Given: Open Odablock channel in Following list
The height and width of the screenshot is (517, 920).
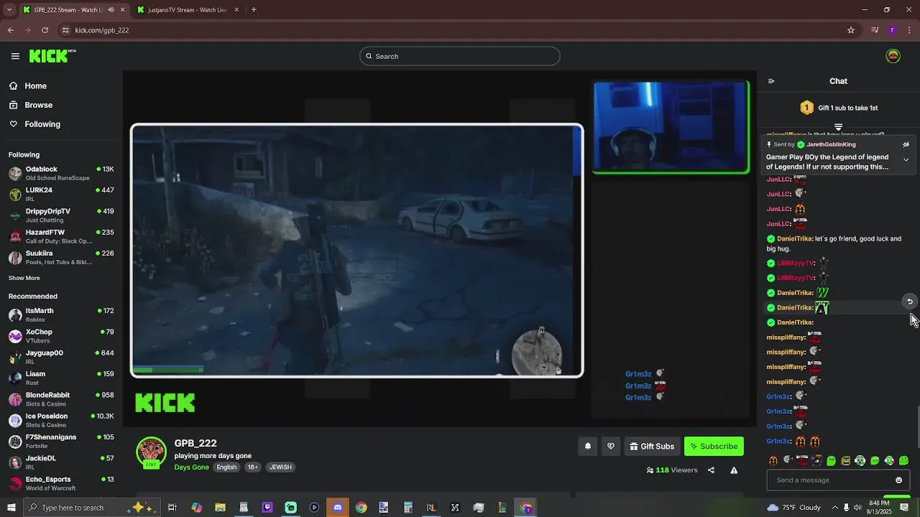Looking at the screenshot, I should coord(61,173).
